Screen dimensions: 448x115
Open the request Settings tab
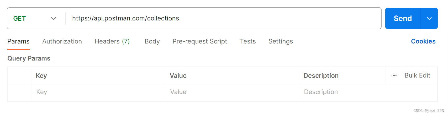click(281, 41)
